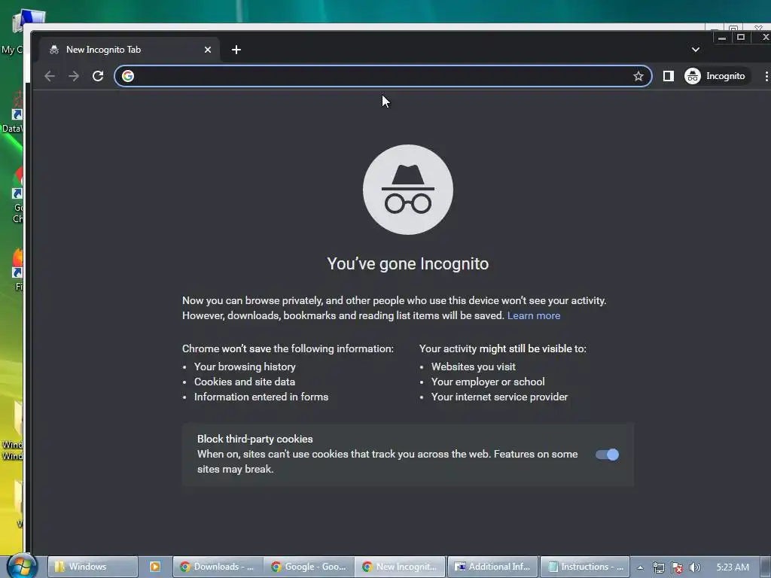771x578 pixels.
Task: Open the Learn more link
Action: point(534,315)
